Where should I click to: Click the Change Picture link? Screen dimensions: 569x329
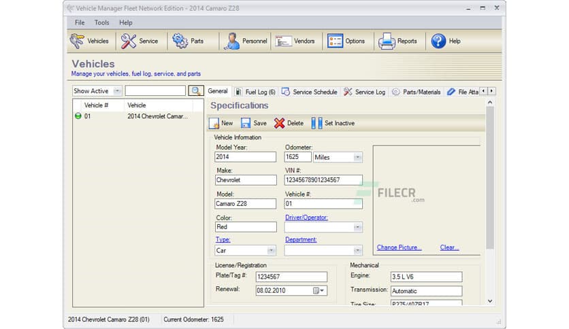click(x=399, y=247)
